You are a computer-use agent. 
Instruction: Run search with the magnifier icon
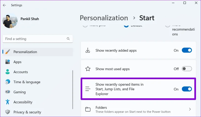68,39
